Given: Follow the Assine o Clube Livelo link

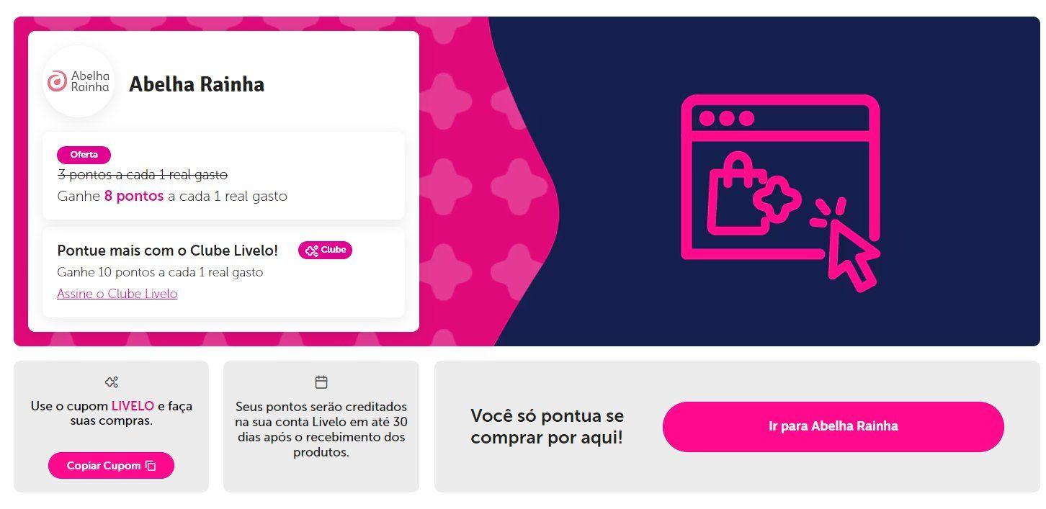Looking at the screenshot, I should click(x=117, y=294).
